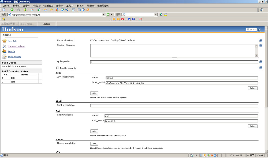
Task: Enable the security checkbox
Action: point(58,68)
